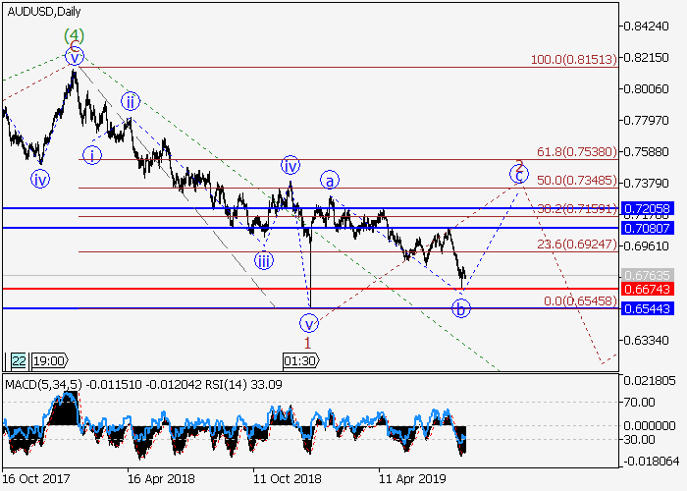Select the 01:30 time marker
Image resolution: width=687 pixels, height=491 pixels.
click(299, 360)
